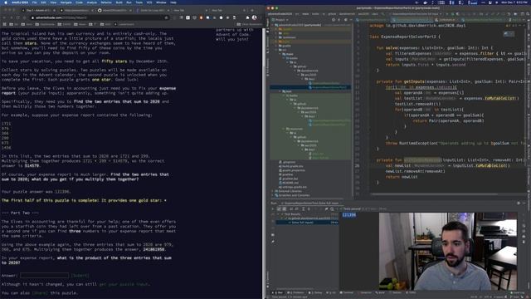Expand the src folder arrow
The height and width of the screenshot is (299, 531).
pos(276,50)
